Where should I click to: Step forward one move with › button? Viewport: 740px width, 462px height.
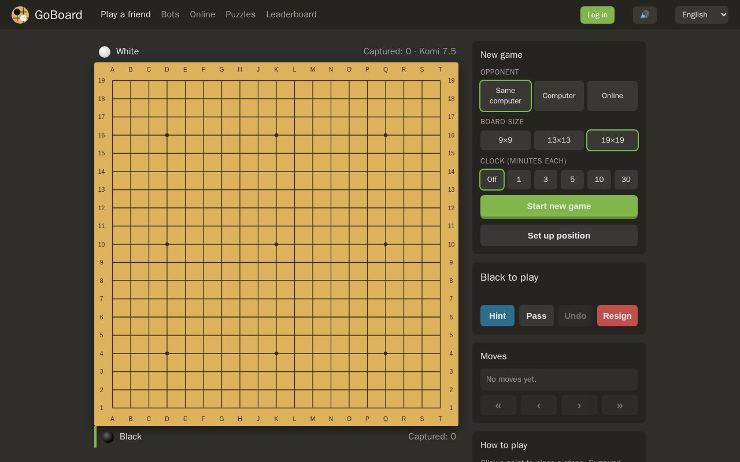click(x=579, y=405)
